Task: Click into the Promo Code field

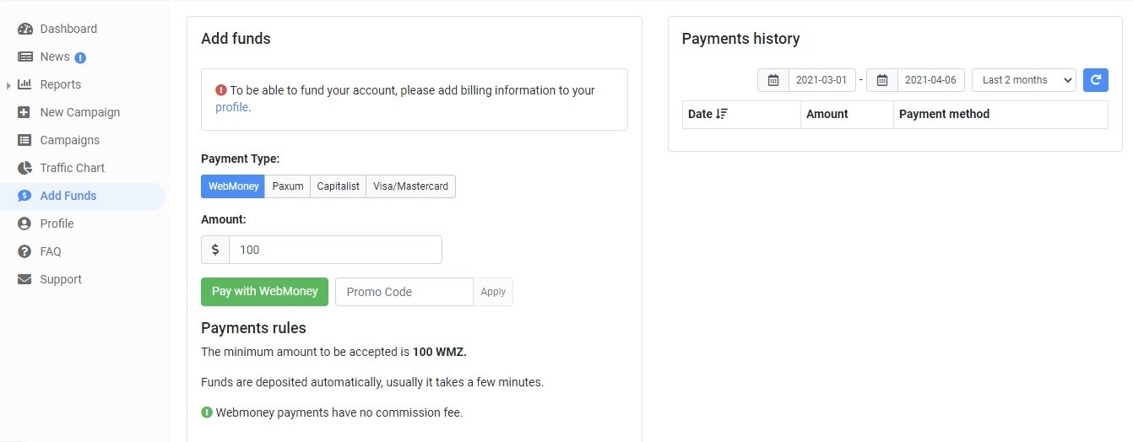Action: pos(404,292)
